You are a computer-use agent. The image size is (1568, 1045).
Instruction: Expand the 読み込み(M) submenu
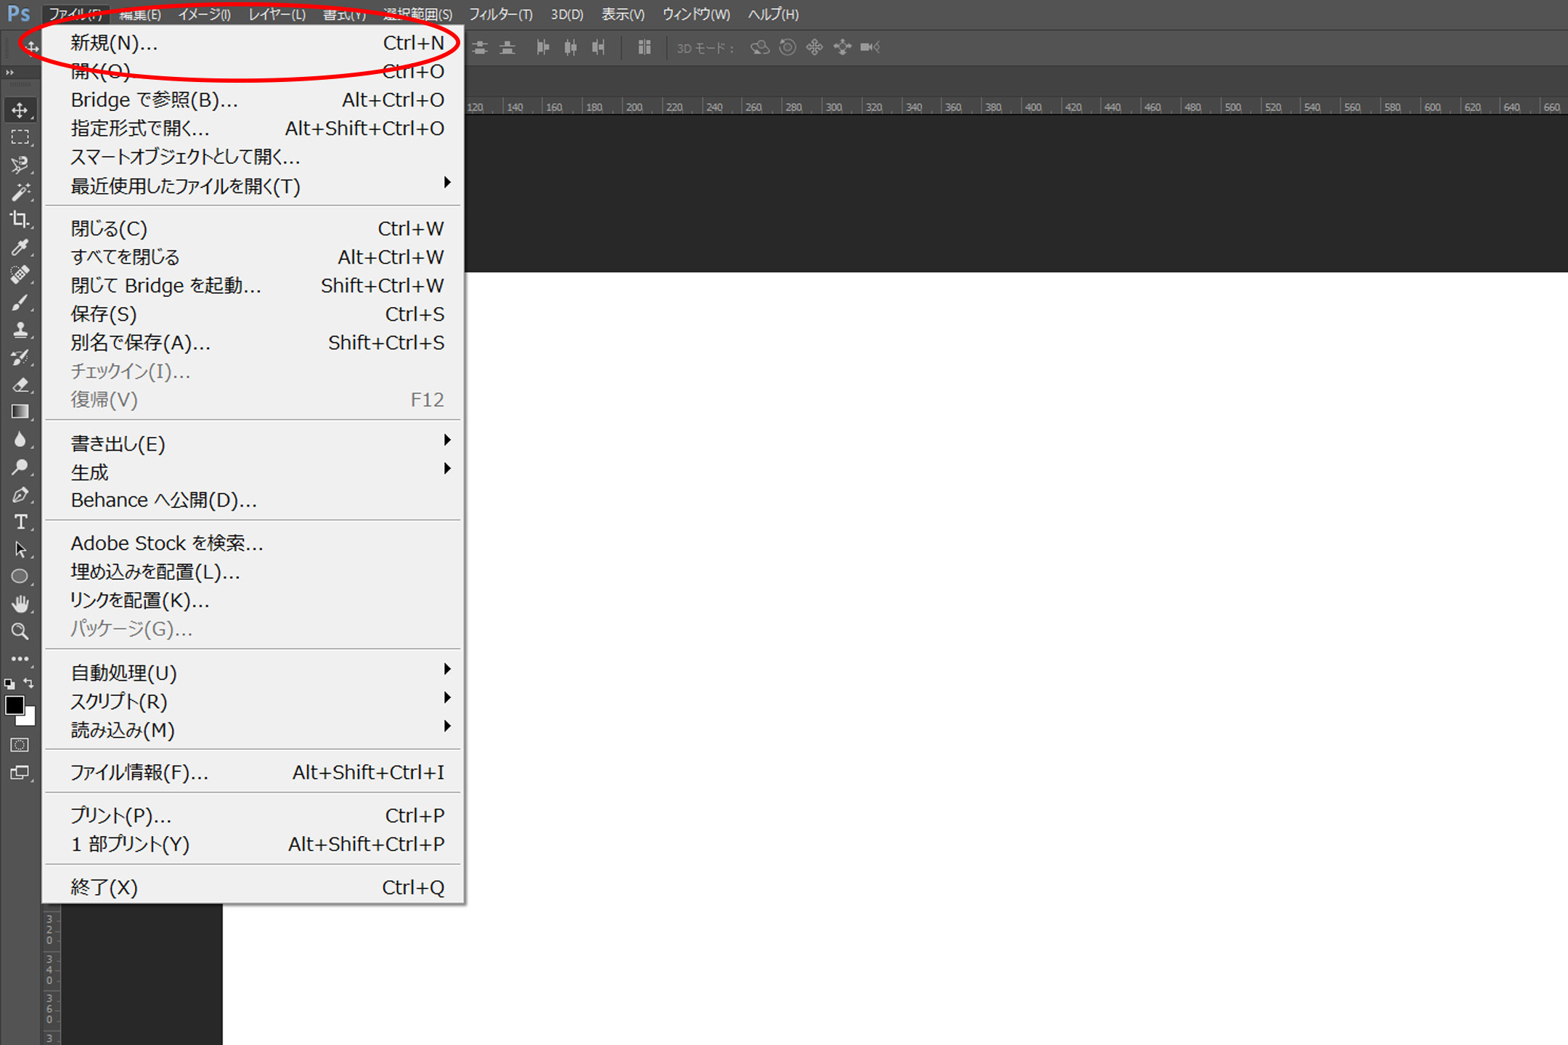point(254,730)
